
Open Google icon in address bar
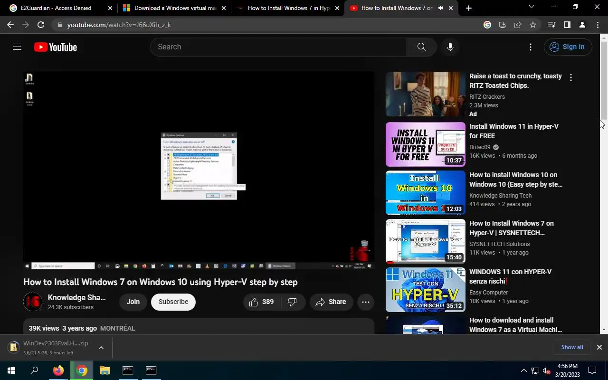coord(487,25)
